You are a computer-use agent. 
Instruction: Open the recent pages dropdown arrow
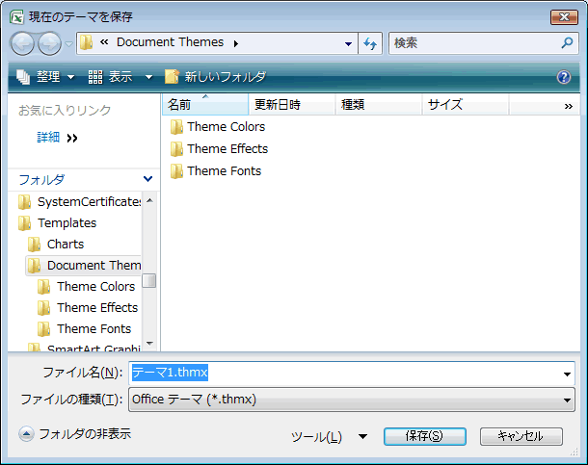tap(68, 44)
